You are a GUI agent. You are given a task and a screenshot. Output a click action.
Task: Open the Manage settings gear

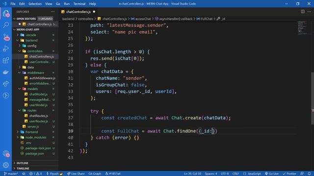[x=6, y=165]
